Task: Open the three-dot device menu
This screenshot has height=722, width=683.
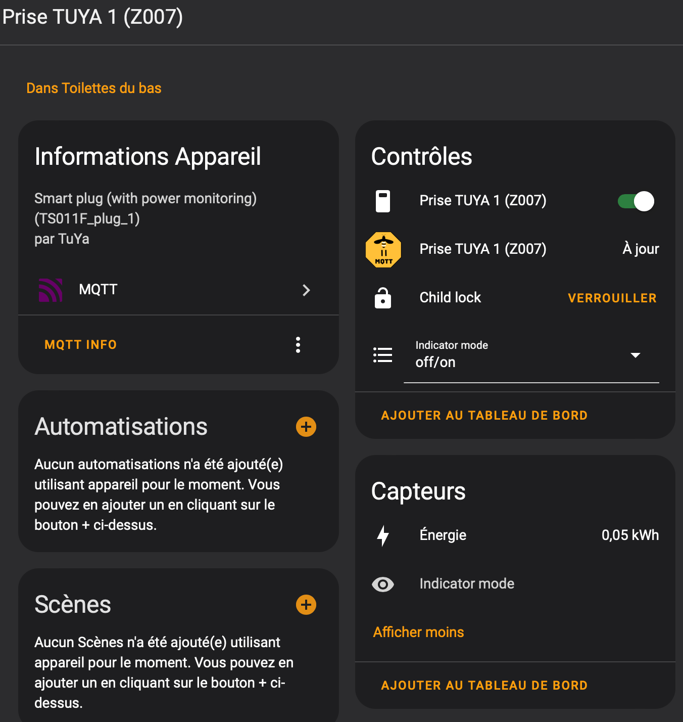Action: coord(298,345)
